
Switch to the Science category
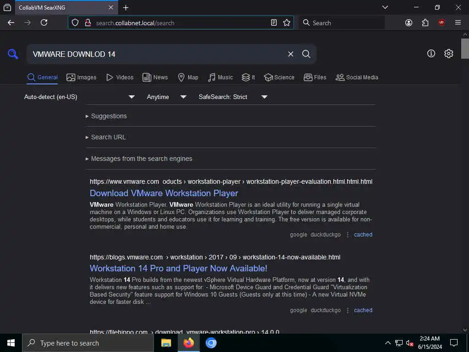pos(279,77)
